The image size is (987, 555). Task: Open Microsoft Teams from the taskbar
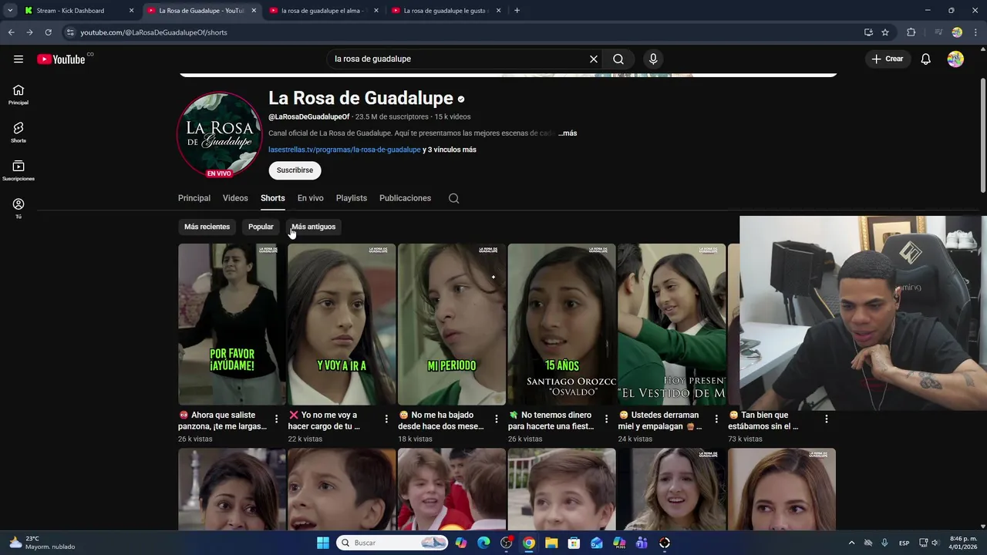[642, 543]
